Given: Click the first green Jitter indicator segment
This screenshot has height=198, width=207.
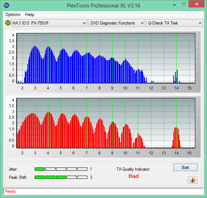Looking at the screenshot, I should click(40, 169).
